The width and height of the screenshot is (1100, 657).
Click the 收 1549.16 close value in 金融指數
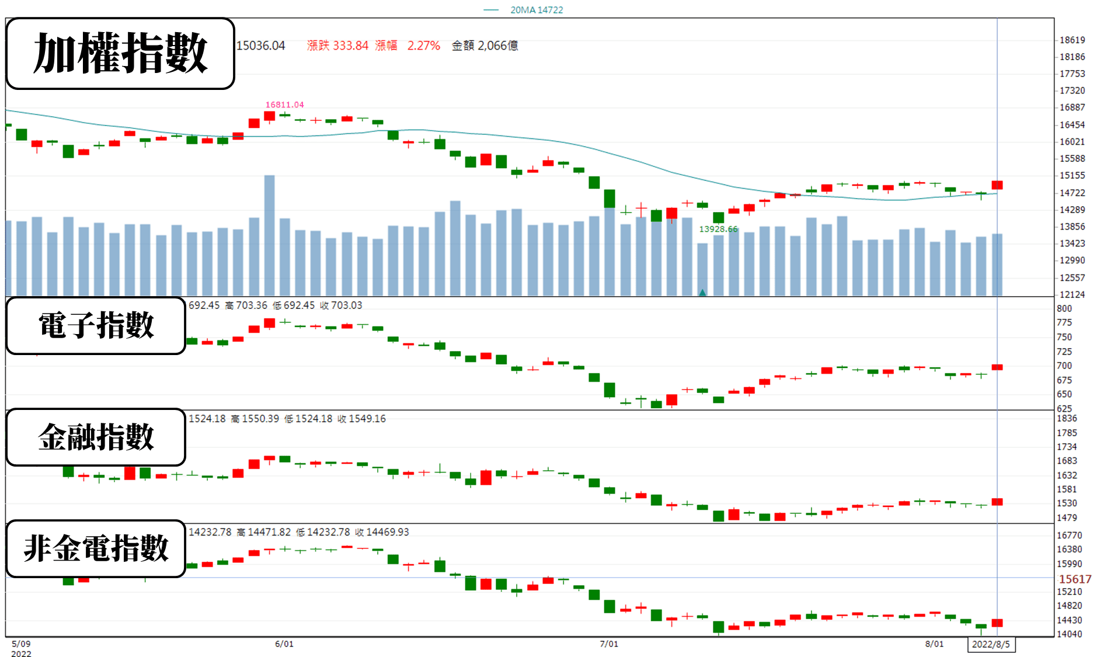361,419
